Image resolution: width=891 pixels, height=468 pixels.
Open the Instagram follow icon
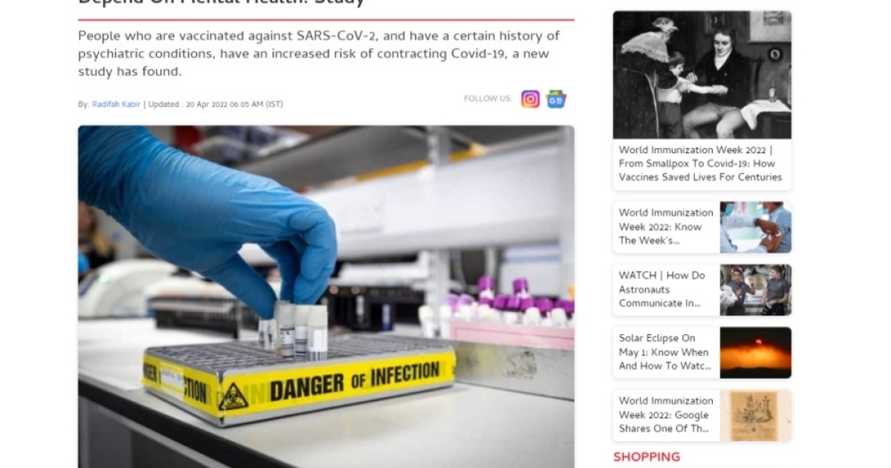point(530,99)
